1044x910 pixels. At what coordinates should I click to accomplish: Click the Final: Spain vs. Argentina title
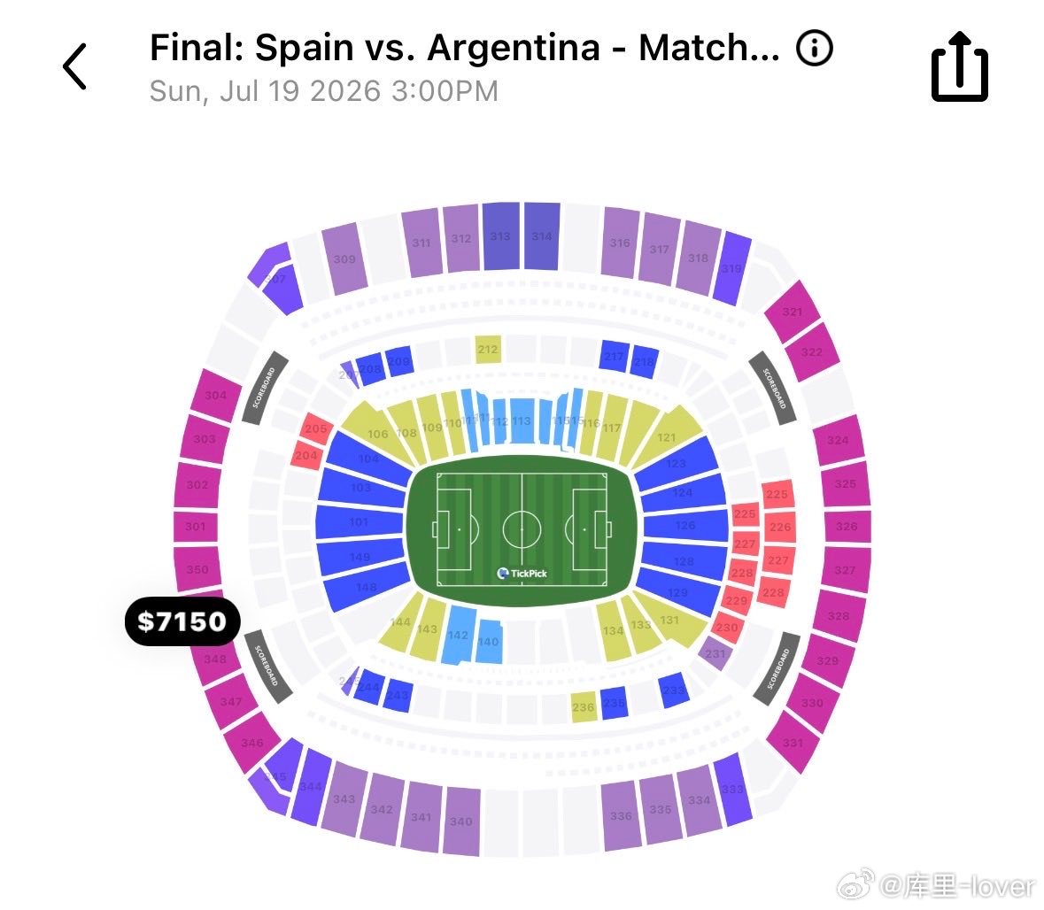pos(464,48)
